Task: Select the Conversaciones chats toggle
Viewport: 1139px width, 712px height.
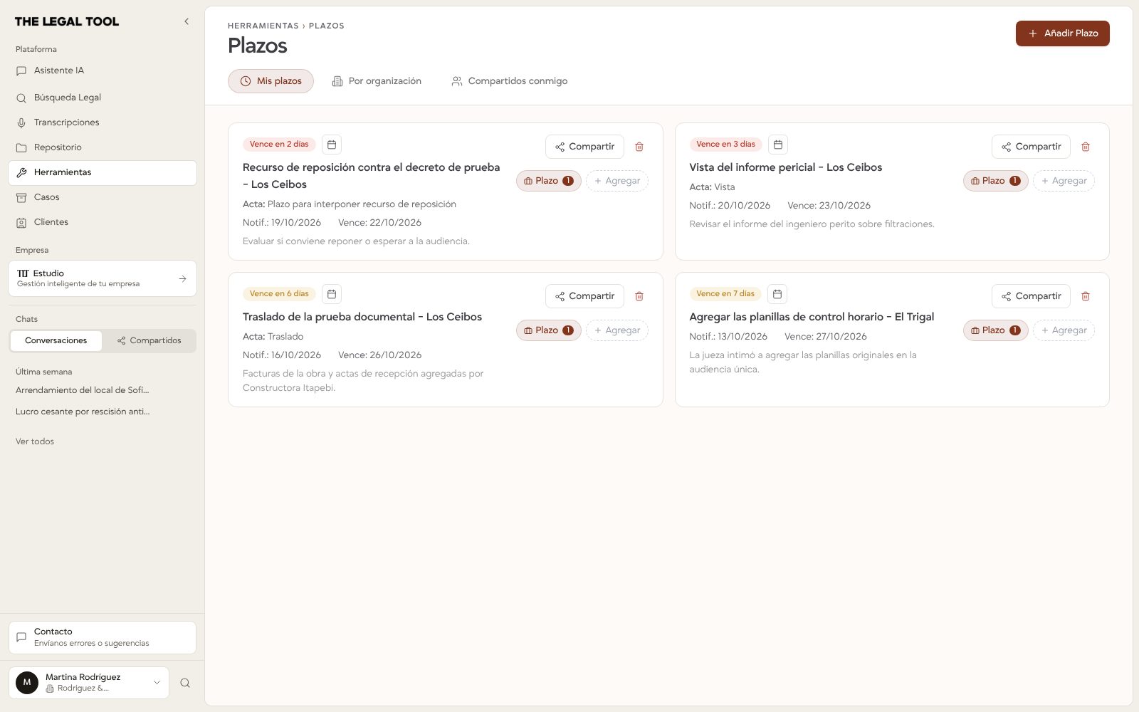Action: (56, 340)
